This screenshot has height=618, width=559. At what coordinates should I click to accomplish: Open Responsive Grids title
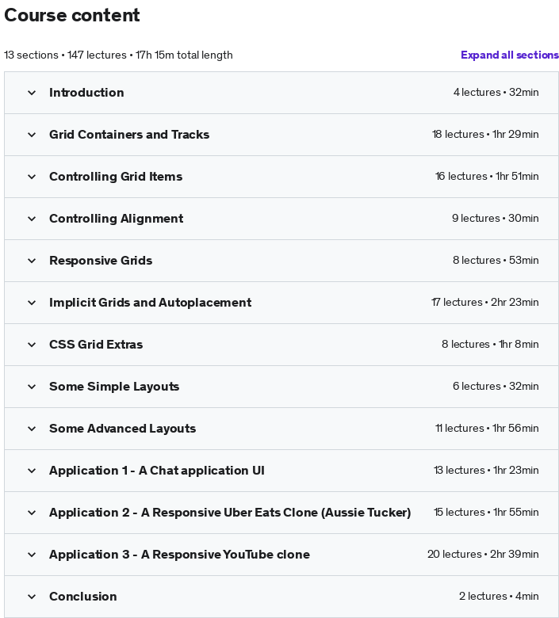tap(101, 261)
